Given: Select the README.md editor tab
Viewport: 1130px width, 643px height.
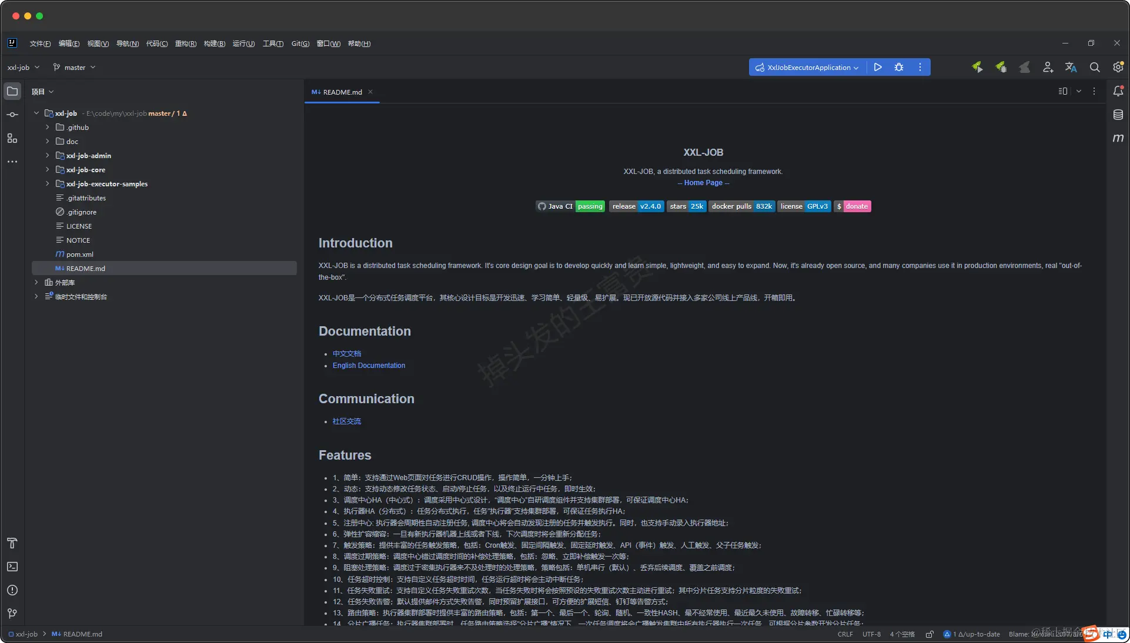Looking at the screenshot, I should point(342,92).
